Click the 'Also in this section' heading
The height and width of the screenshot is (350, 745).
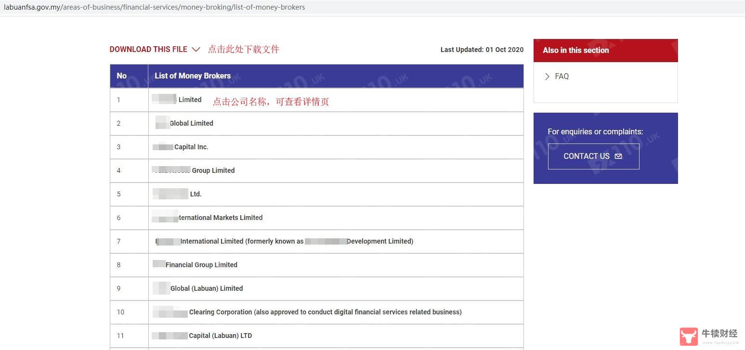tap(576, 50)
